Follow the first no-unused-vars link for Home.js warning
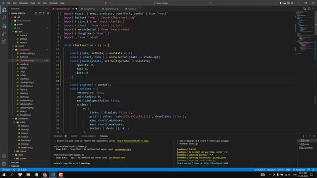 tap(123, 149)
